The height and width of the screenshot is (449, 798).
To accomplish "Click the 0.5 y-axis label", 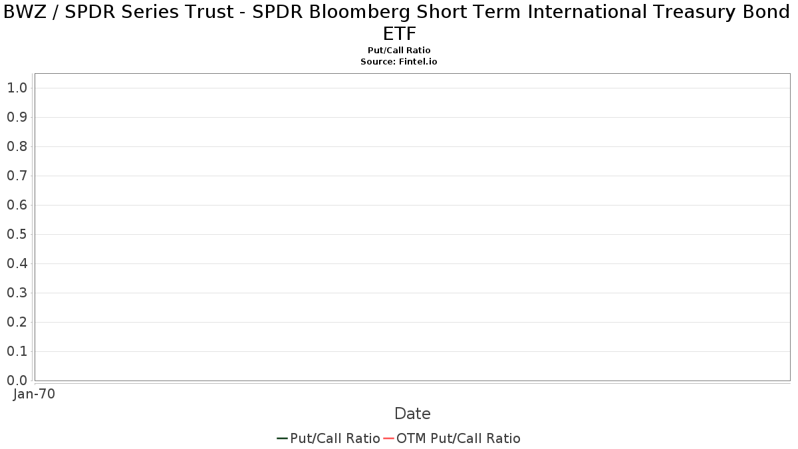I will pyautogui.click(x=17, y=234).
